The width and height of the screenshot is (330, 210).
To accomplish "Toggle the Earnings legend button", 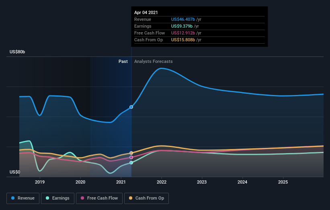I will [x=57, y=198].
